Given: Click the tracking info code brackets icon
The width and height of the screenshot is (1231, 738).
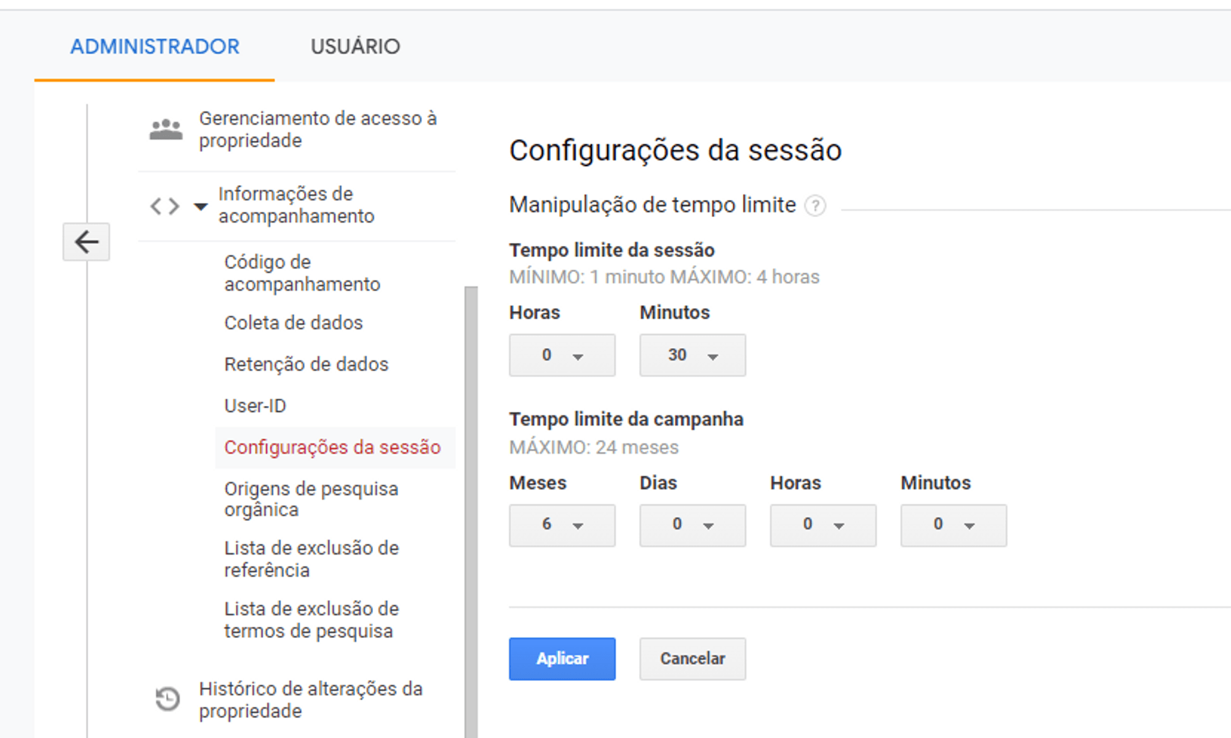Looking at the screenshot, I should click(165, 205).
